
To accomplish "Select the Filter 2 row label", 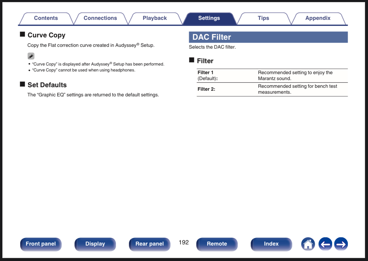I will pyautogui.click(x=206, y=89).
